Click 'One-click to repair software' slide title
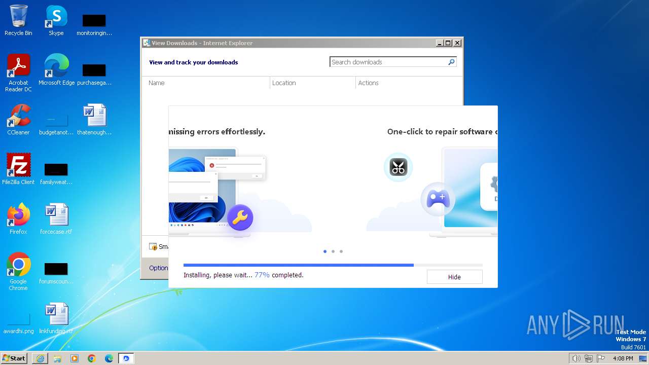649x365 pixels. [442, 131]
